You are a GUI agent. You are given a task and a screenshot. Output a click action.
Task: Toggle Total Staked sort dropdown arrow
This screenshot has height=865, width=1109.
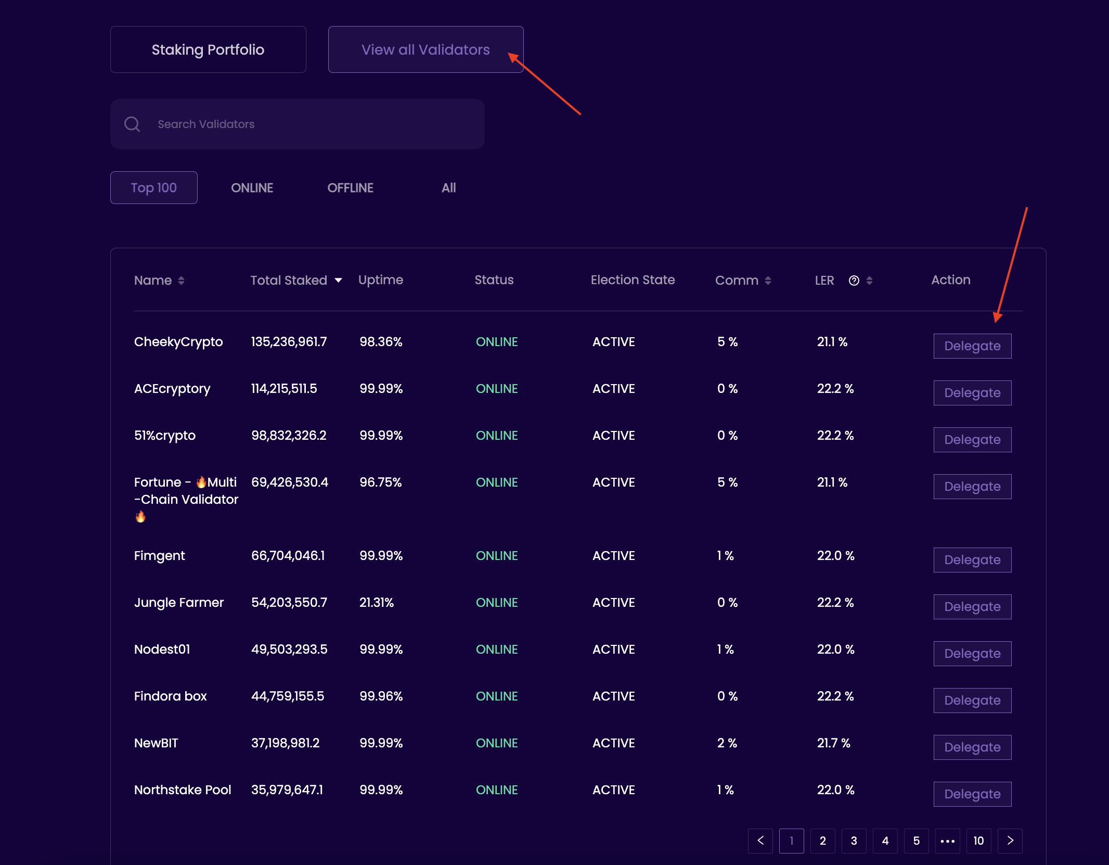tap(339, 280)
